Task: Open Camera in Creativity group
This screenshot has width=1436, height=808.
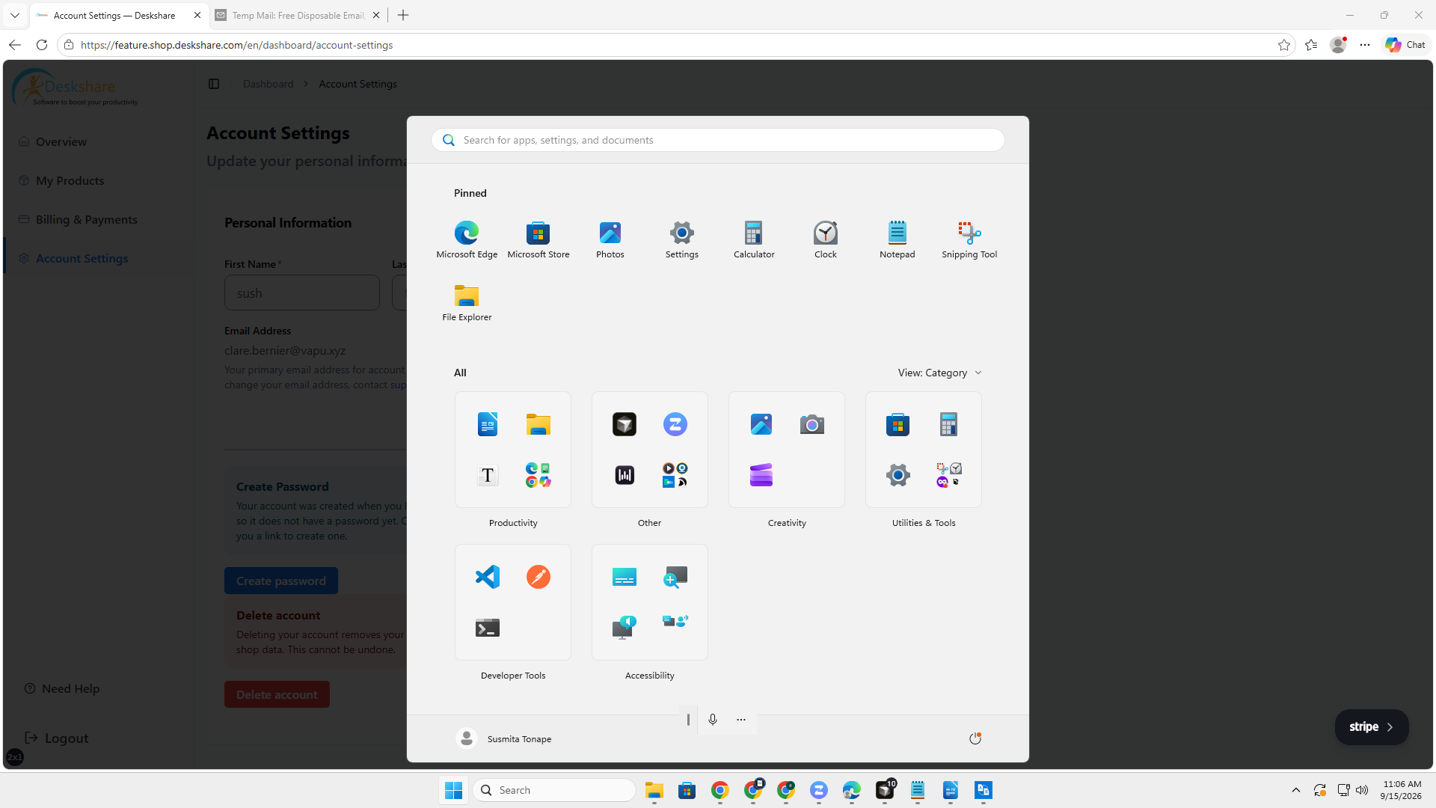Action: 811,424
